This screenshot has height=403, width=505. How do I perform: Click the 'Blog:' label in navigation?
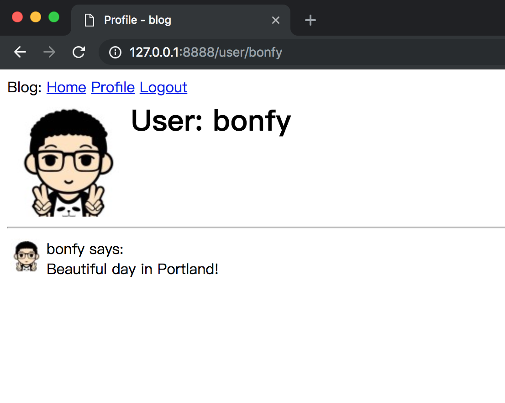pos(25,87)
